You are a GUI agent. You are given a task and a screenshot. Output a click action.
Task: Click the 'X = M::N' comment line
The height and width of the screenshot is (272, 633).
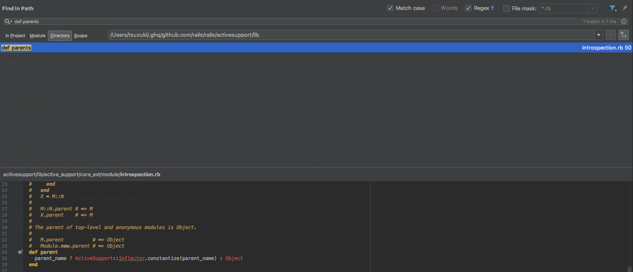coord(46,196)
